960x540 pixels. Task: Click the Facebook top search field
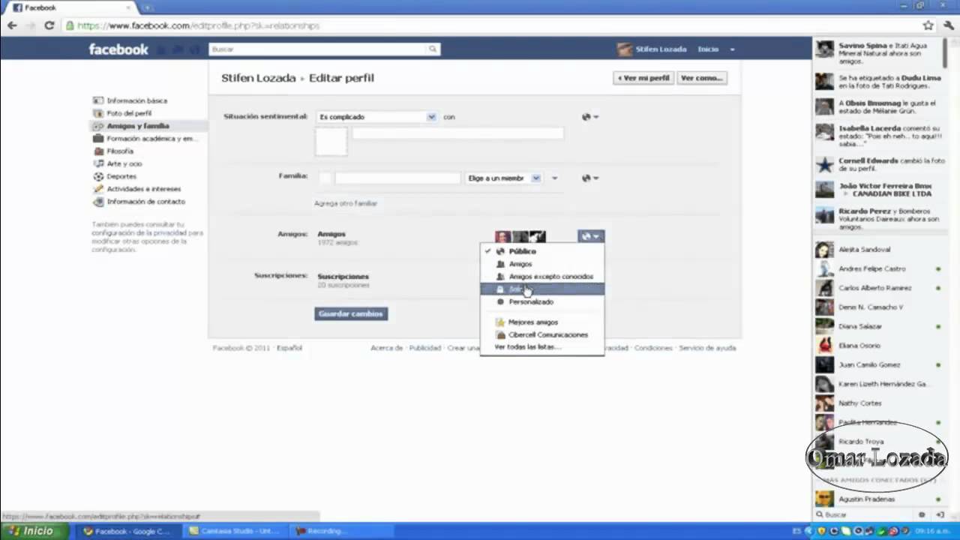(318, 49)
